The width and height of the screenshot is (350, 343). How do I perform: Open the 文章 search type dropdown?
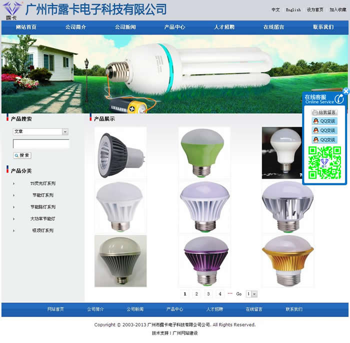coord(65,132)
